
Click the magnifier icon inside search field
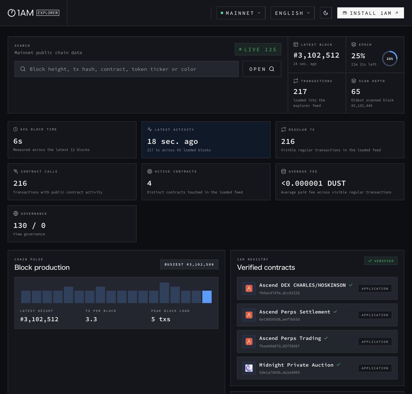coord(23,69)
